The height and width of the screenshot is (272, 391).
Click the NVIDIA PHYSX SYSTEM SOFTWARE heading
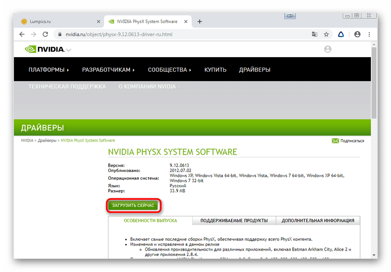(x=172, y=152)
